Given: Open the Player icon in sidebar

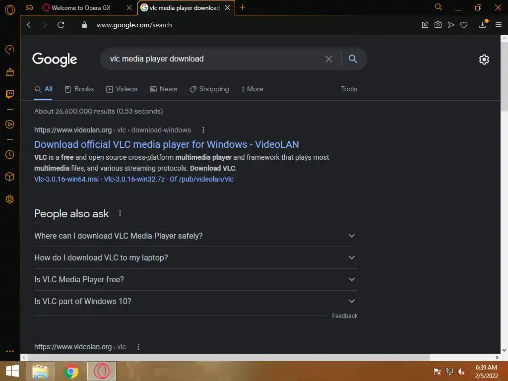Looking at the screenshot, I should [10, 125].
